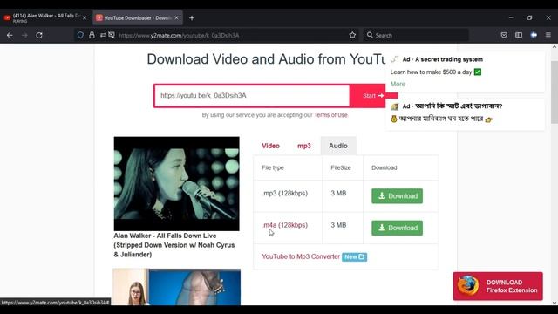Screen dimensions: 558x314
Task: Click the blue extension icon in toolbar
Action: point(534,35)
